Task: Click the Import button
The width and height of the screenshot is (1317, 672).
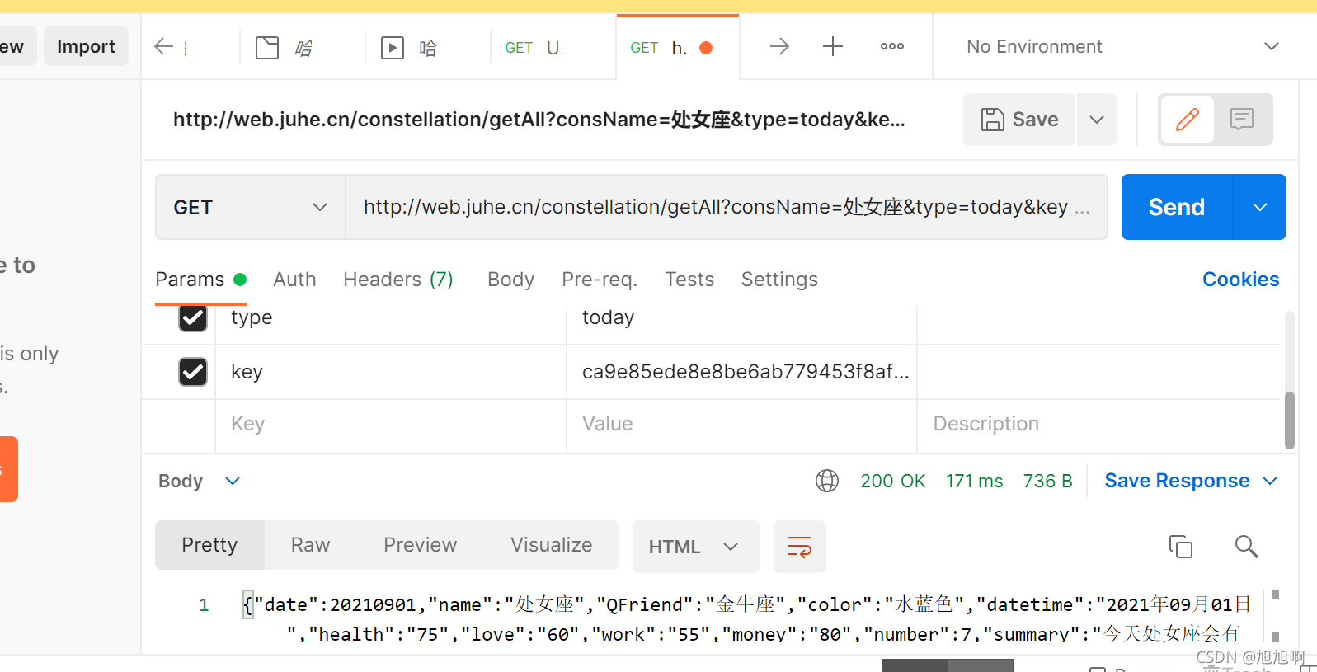Action: (x=86, y=46)
